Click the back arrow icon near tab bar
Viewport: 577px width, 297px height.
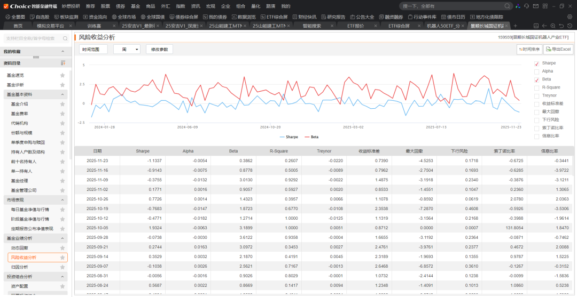[544, 26]
